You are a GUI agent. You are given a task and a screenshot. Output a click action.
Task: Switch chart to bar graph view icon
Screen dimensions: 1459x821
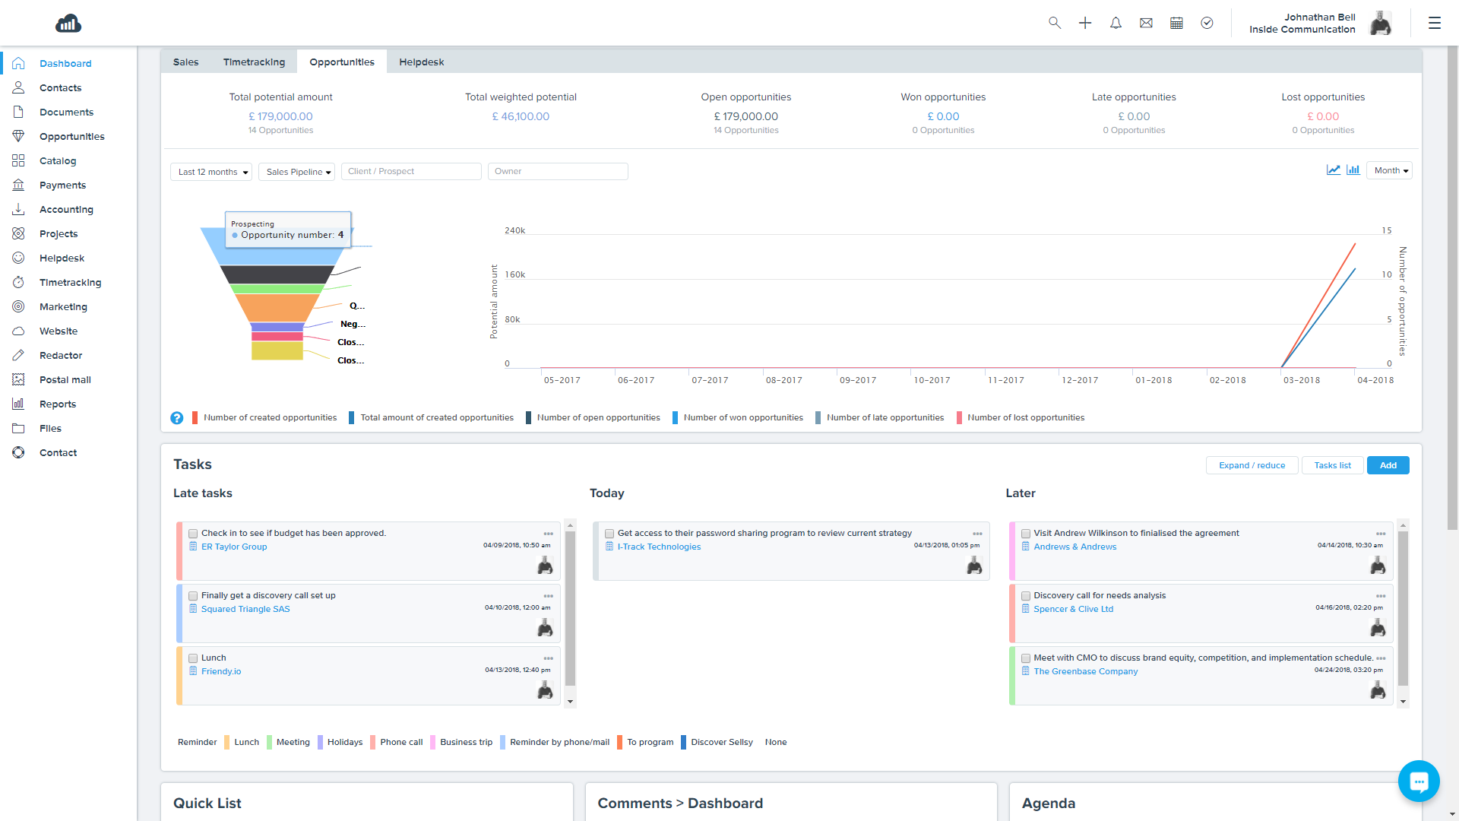tap(1353, 170)
